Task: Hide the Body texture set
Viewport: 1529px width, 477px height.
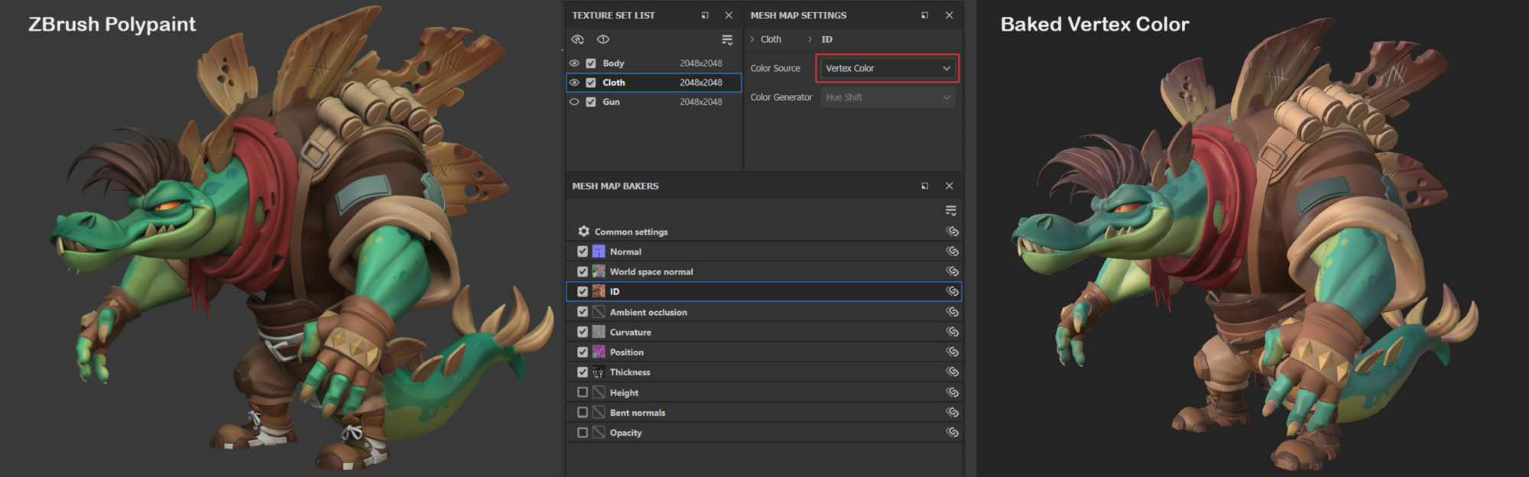Action: point(574,63)
